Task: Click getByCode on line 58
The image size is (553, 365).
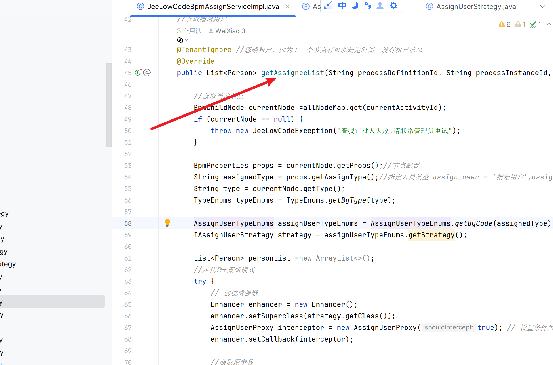Action: click(x=474, y=223)
